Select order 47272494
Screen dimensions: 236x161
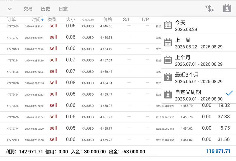coord(13,94)
